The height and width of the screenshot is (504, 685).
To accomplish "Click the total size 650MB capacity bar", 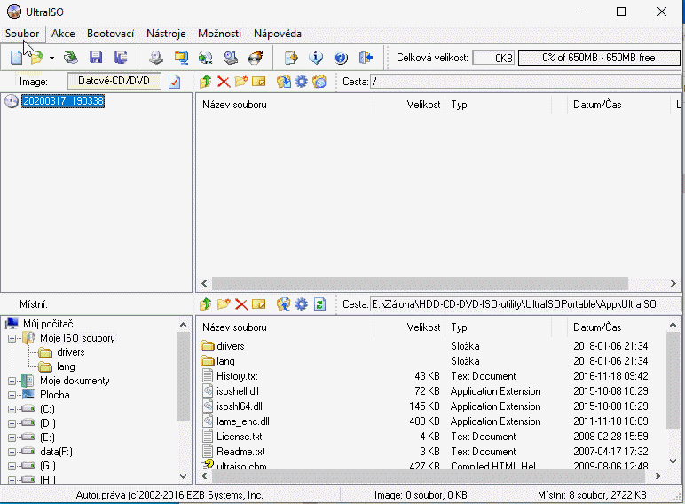I will pyautogui.click(x=599, y=58).
